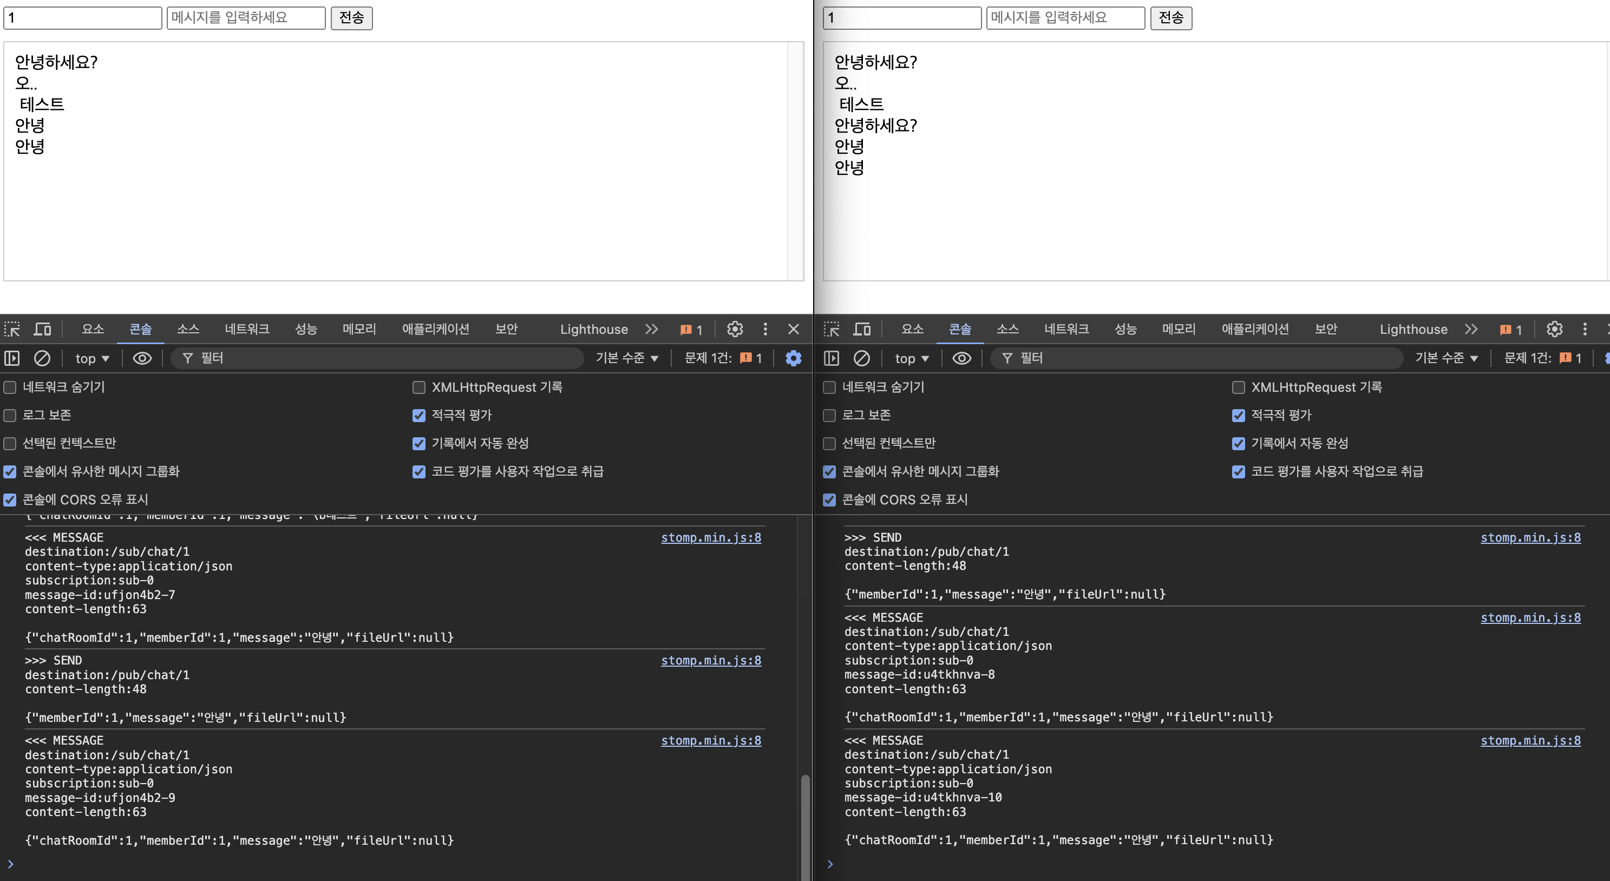Viewport: 1610px width, 881px height.
Task: Uncheck 적극적 평가 in left console settings
Action: [x=419, y=416]
